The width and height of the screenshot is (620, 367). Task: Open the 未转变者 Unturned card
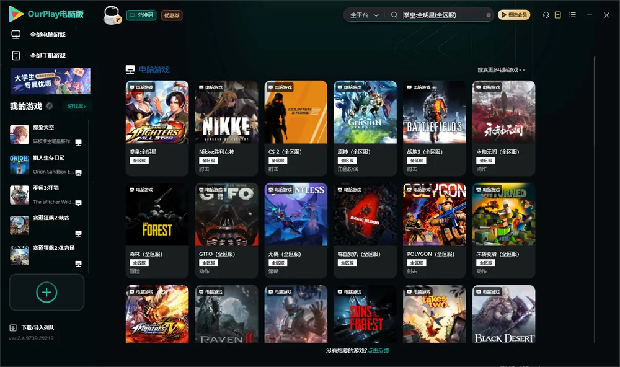(x=503, y=231)
